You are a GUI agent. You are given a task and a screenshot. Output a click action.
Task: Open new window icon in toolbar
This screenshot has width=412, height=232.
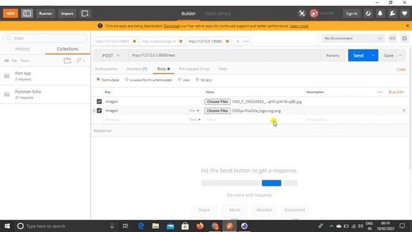pos(85,14)
